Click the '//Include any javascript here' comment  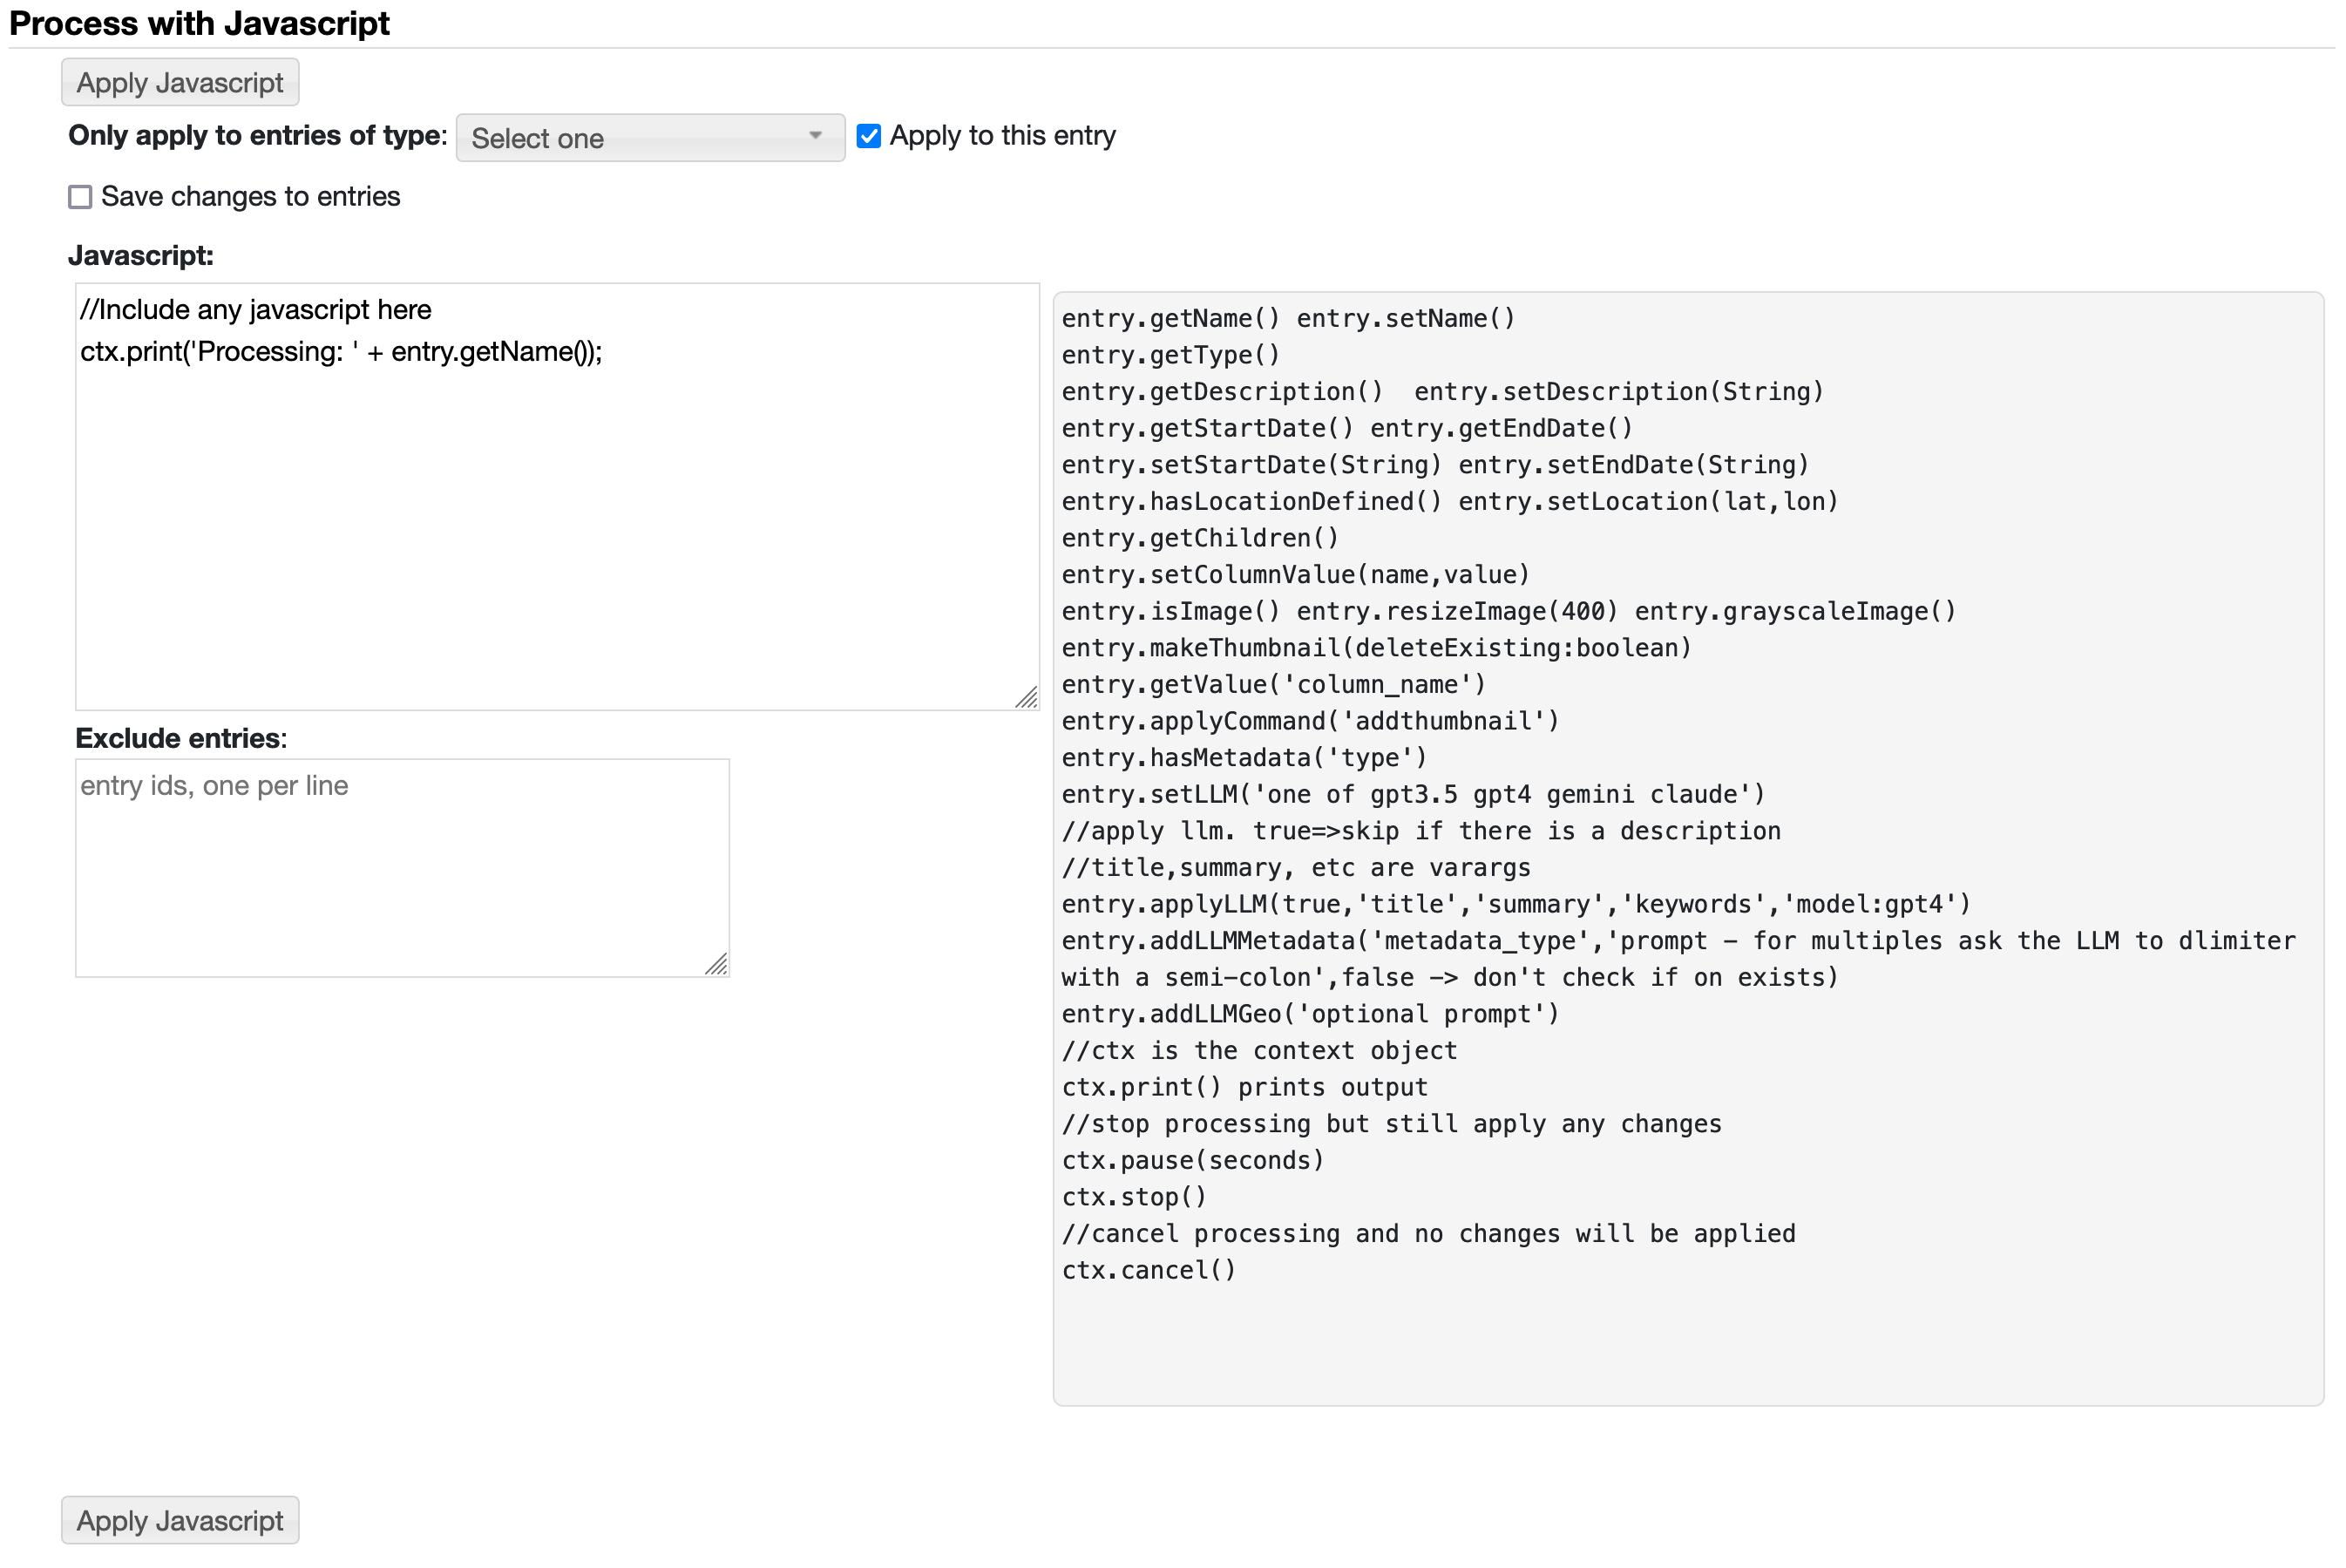tap(256, 310)
